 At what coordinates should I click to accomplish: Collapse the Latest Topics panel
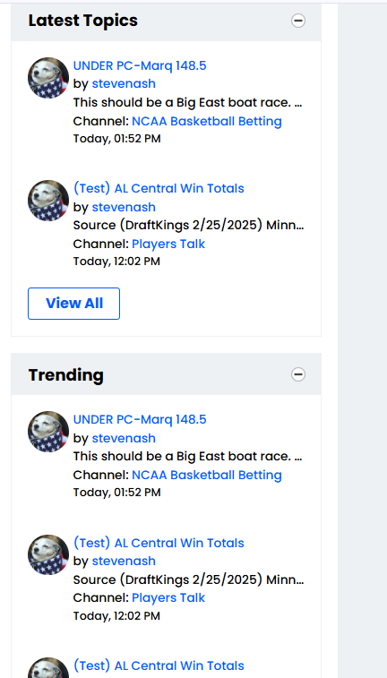(298, 21)
